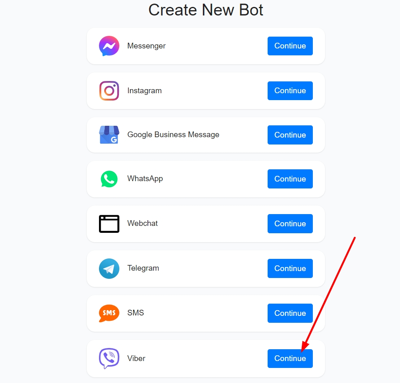Click the WhatsApp label text
The width and height of the screenshot is (400, 383).
pos(145,179)
